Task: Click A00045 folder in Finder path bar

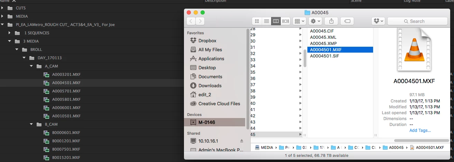Action: pos(393,147)
